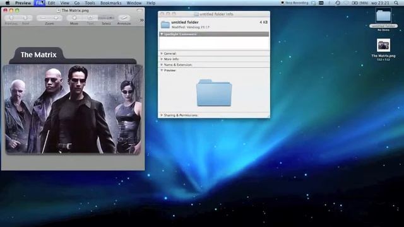Screen dimensions: 404x227
Task: Select the Move tool in Preview
Action: pyautogui.click(x=74, y=18)
